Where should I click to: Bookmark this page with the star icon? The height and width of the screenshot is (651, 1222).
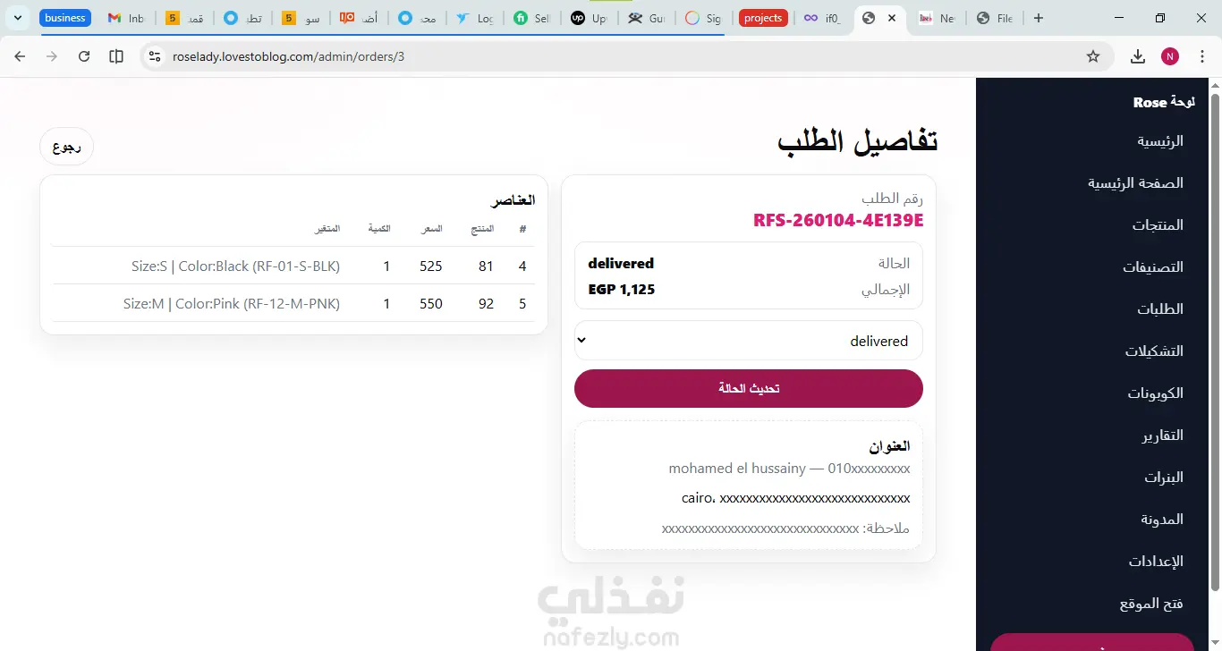coord(1093,56)
